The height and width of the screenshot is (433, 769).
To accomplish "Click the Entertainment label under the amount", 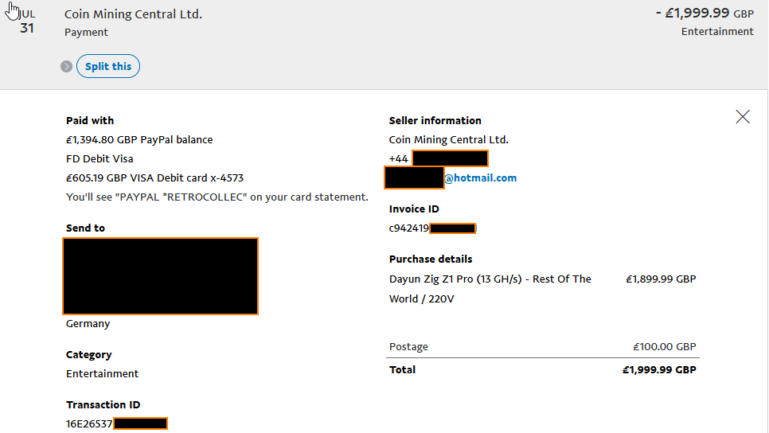I will pyautogui.click(x=717, y=31).
